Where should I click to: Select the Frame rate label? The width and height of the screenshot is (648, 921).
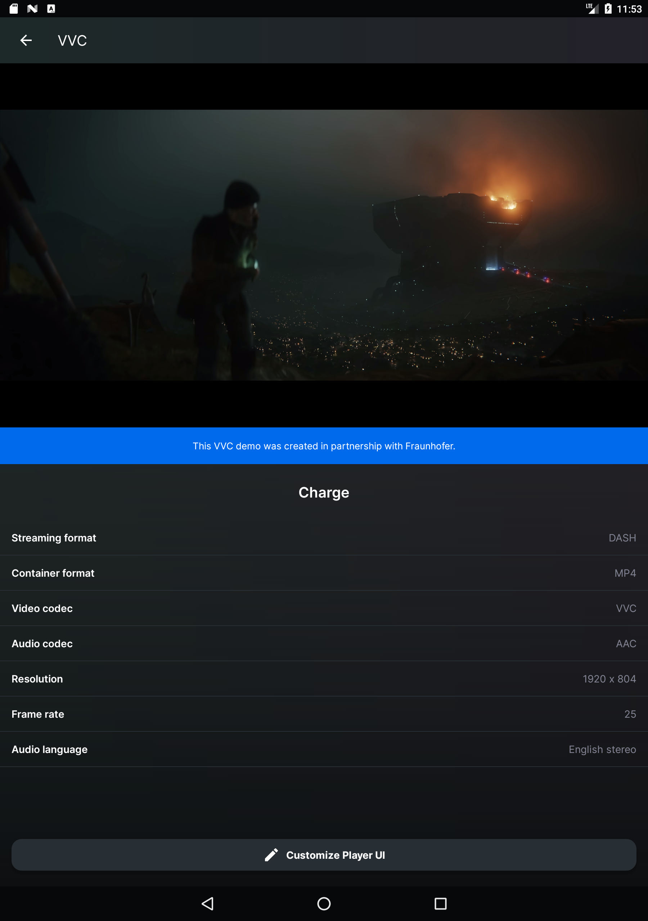(38, 714)
